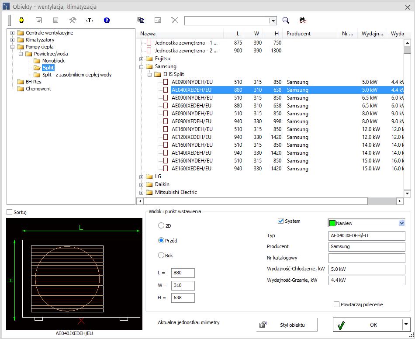
Task: Click the folder icon beside Chemowent
Action: (x=21, y=89)
